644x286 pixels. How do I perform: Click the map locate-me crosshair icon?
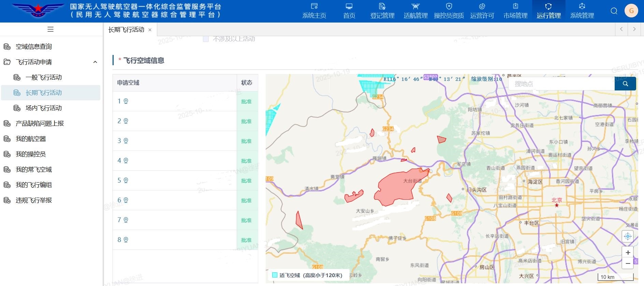tap(628, 236)
